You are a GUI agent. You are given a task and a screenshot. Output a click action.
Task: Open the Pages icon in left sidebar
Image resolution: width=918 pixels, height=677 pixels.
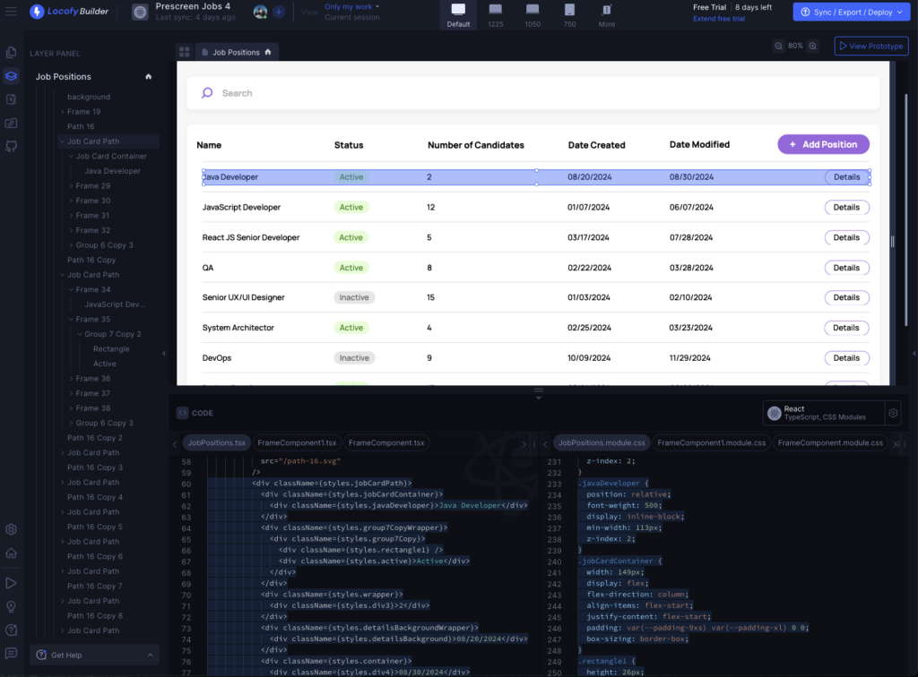point(11,53)
